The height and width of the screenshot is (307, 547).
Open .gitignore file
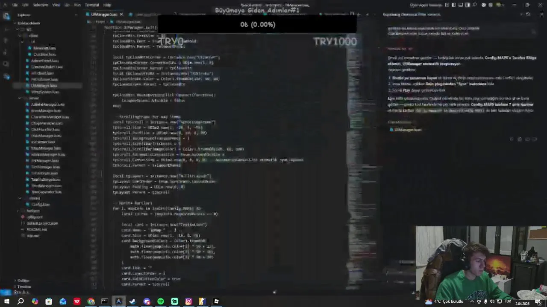point(35,217)
